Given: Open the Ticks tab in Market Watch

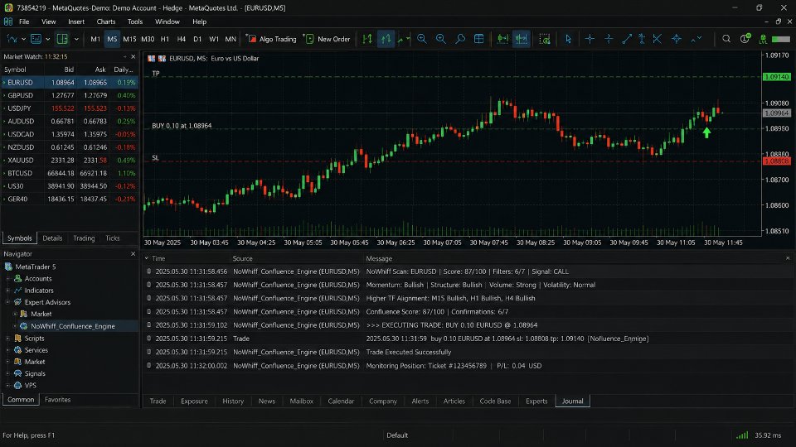Looking at the screenshot, I should point(113,238).
